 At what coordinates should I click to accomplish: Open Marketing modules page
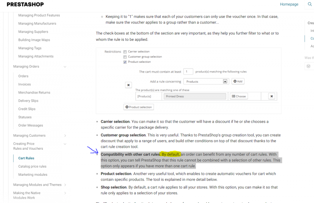(x=33, y=174)
